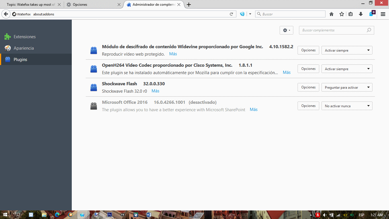Image resolution: width=389 pixels, height=219 pixels.
Task: Click Más link for OpenH264 plugin
Action: 286,72
